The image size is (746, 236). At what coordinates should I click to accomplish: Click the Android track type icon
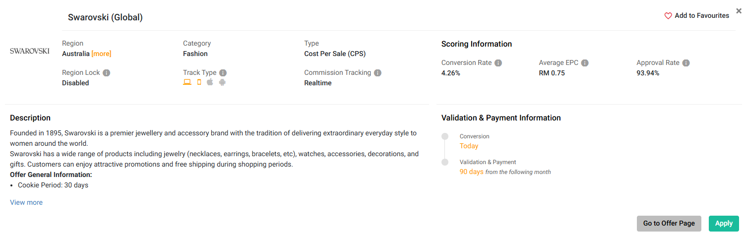click(222, 82)
